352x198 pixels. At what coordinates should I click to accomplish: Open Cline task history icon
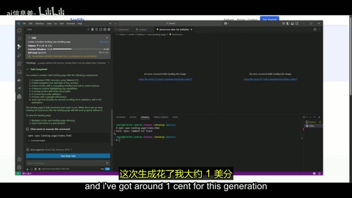[x=97, y=29]
